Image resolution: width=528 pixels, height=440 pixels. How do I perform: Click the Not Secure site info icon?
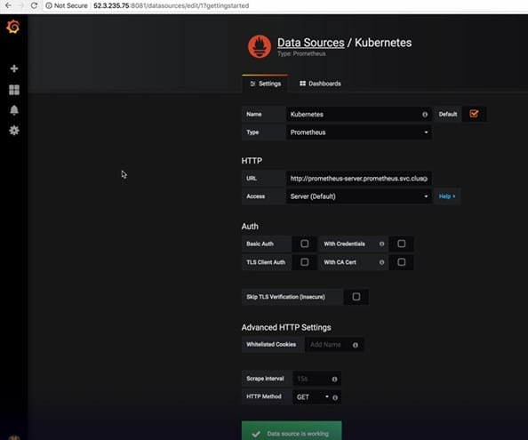(x=49, y=5)
